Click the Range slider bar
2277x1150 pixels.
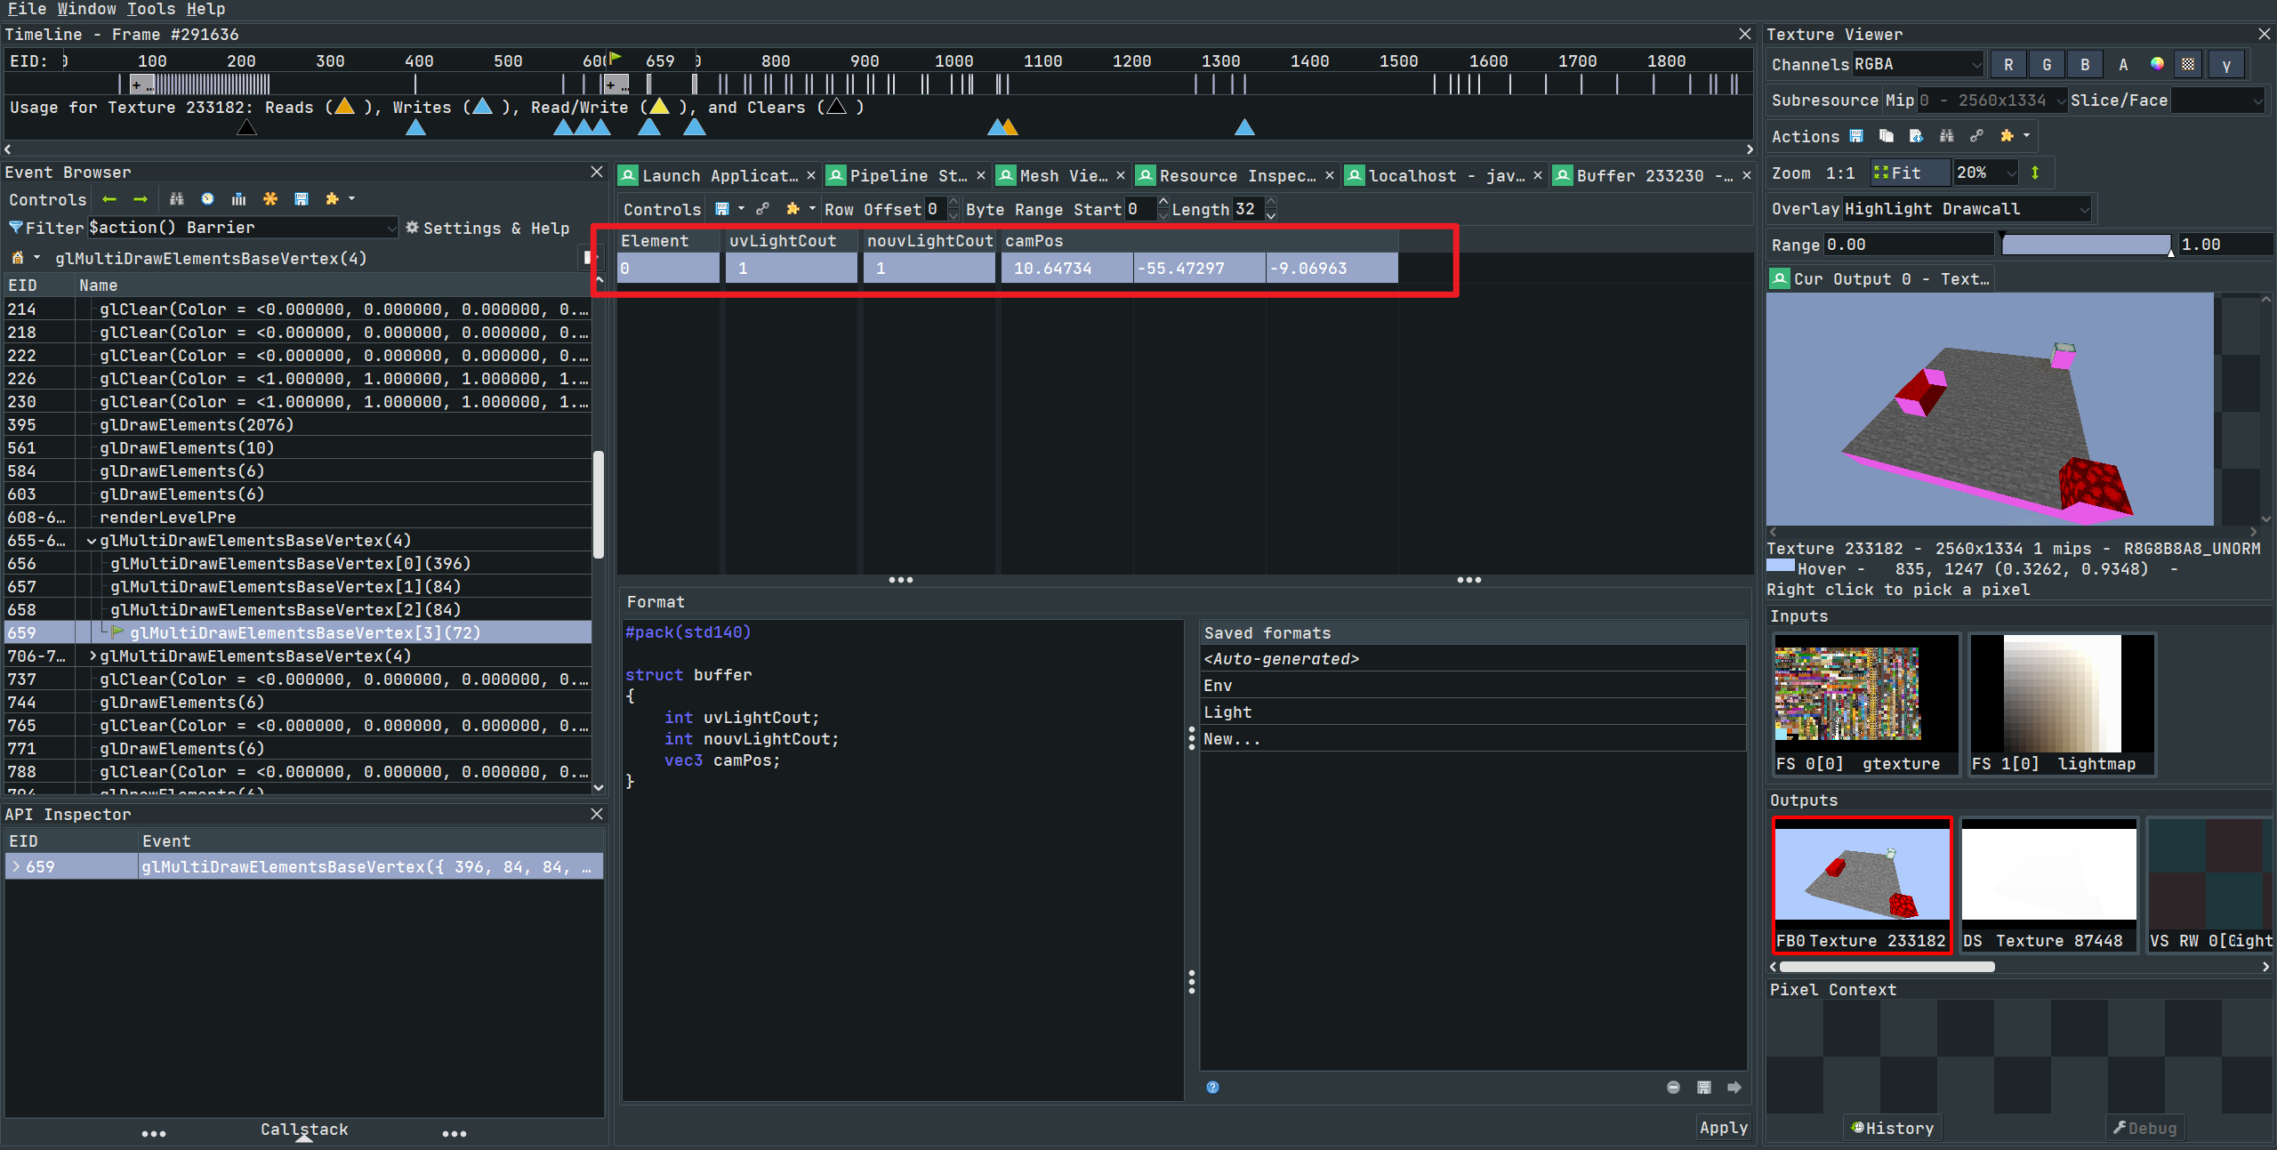click(x=2085, y=245)
